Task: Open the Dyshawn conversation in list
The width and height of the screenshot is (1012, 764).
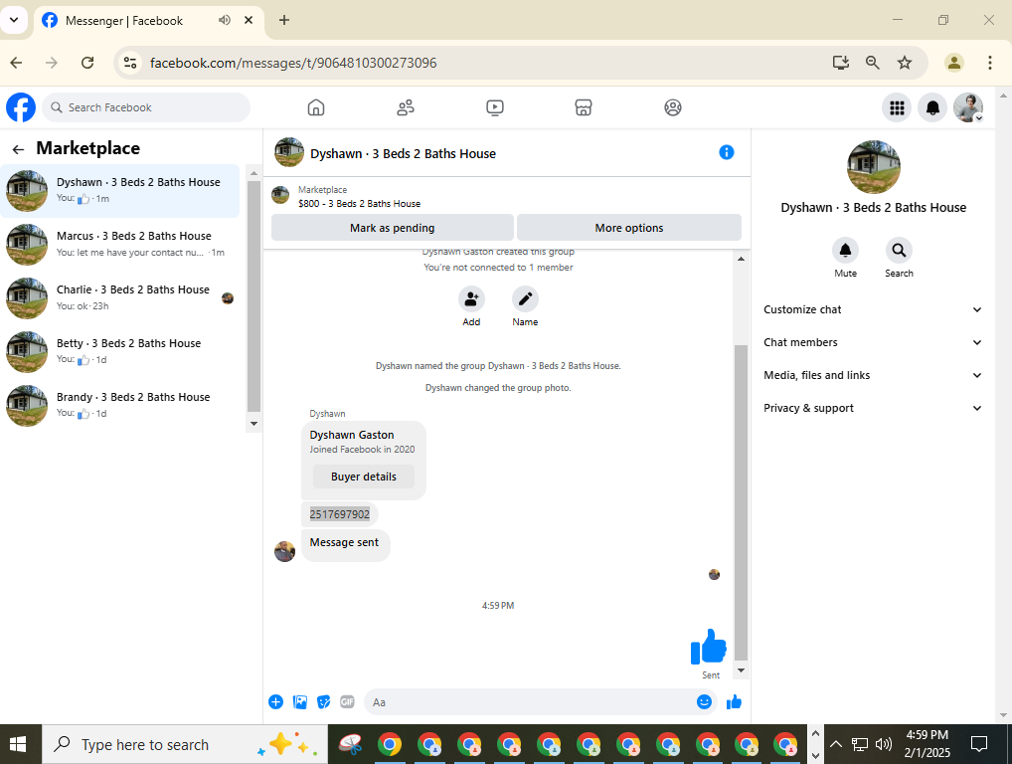Action: [120, 191]
